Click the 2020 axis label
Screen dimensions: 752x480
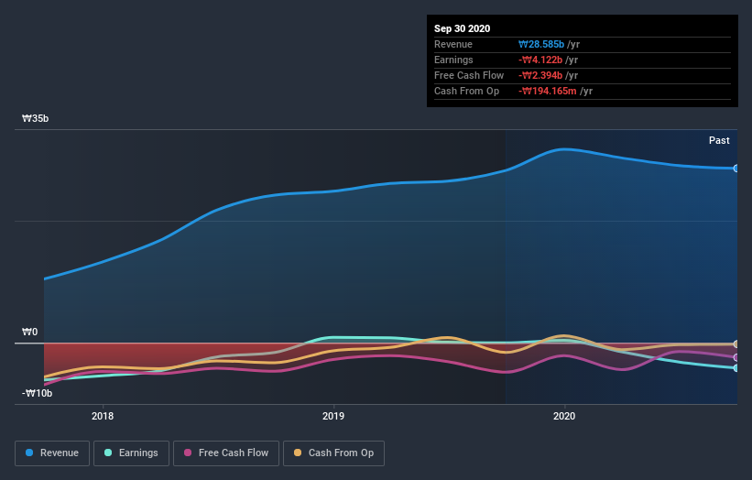[x=564, y=416]
